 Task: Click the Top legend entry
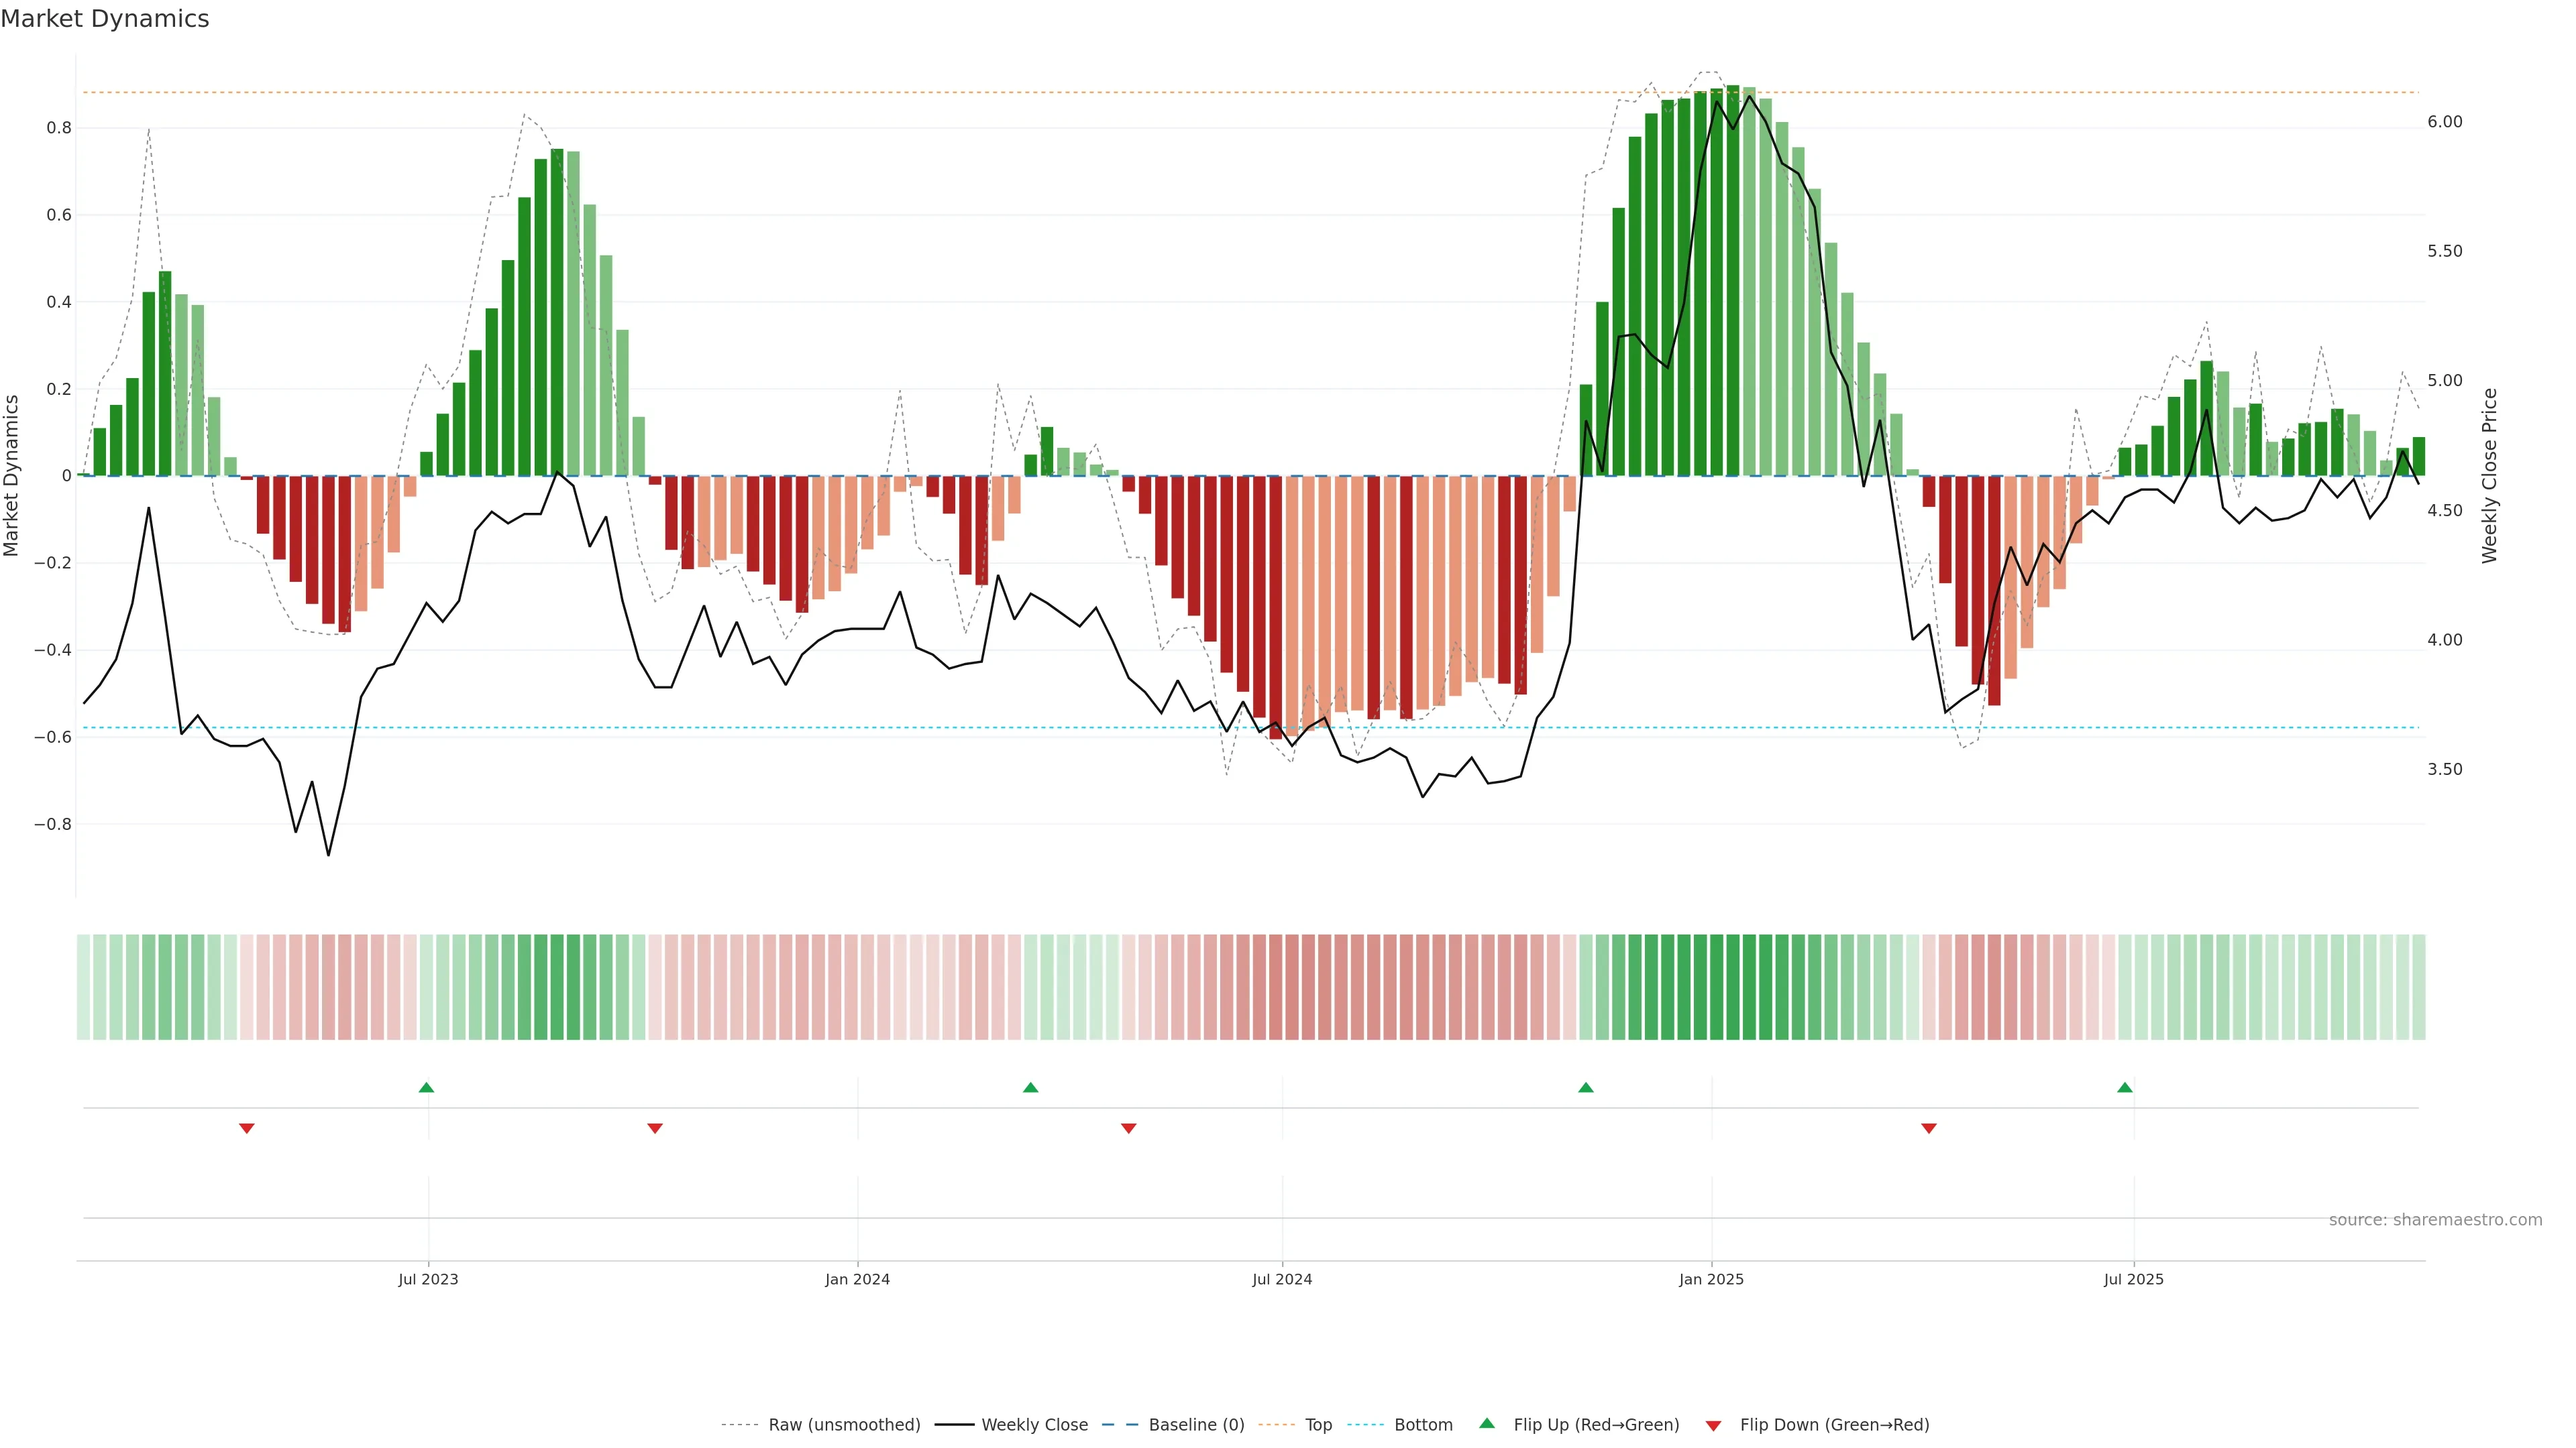1318,1425
